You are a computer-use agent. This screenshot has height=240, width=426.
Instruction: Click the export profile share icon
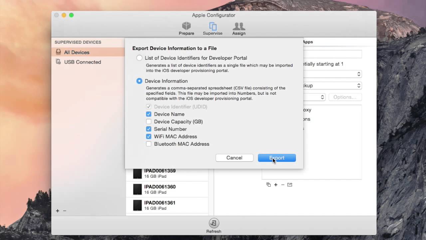coord(290,185)
